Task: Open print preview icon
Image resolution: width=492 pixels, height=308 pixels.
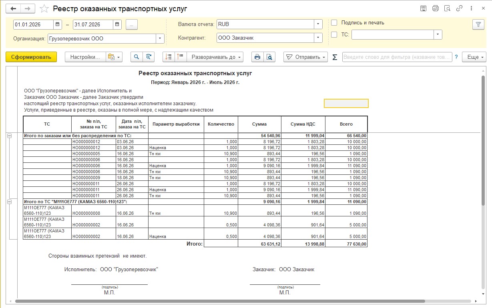Action: [x=270, y=57]
